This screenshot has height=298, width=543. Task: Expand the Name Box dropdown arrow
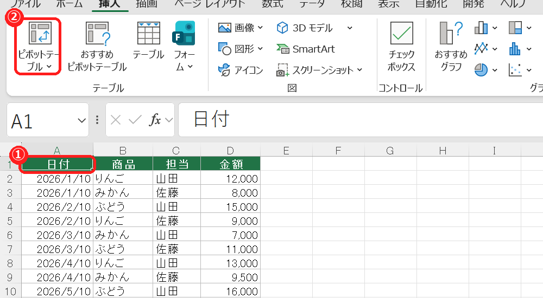click(82, 120)
